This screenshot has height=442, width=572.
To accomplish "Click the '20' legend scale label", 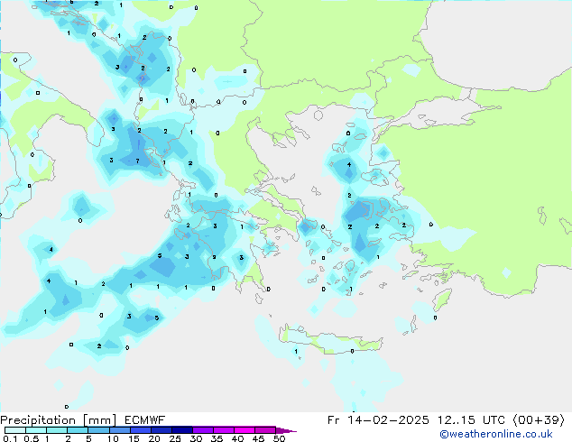I will pyautogui.click(x=154, y=438).
